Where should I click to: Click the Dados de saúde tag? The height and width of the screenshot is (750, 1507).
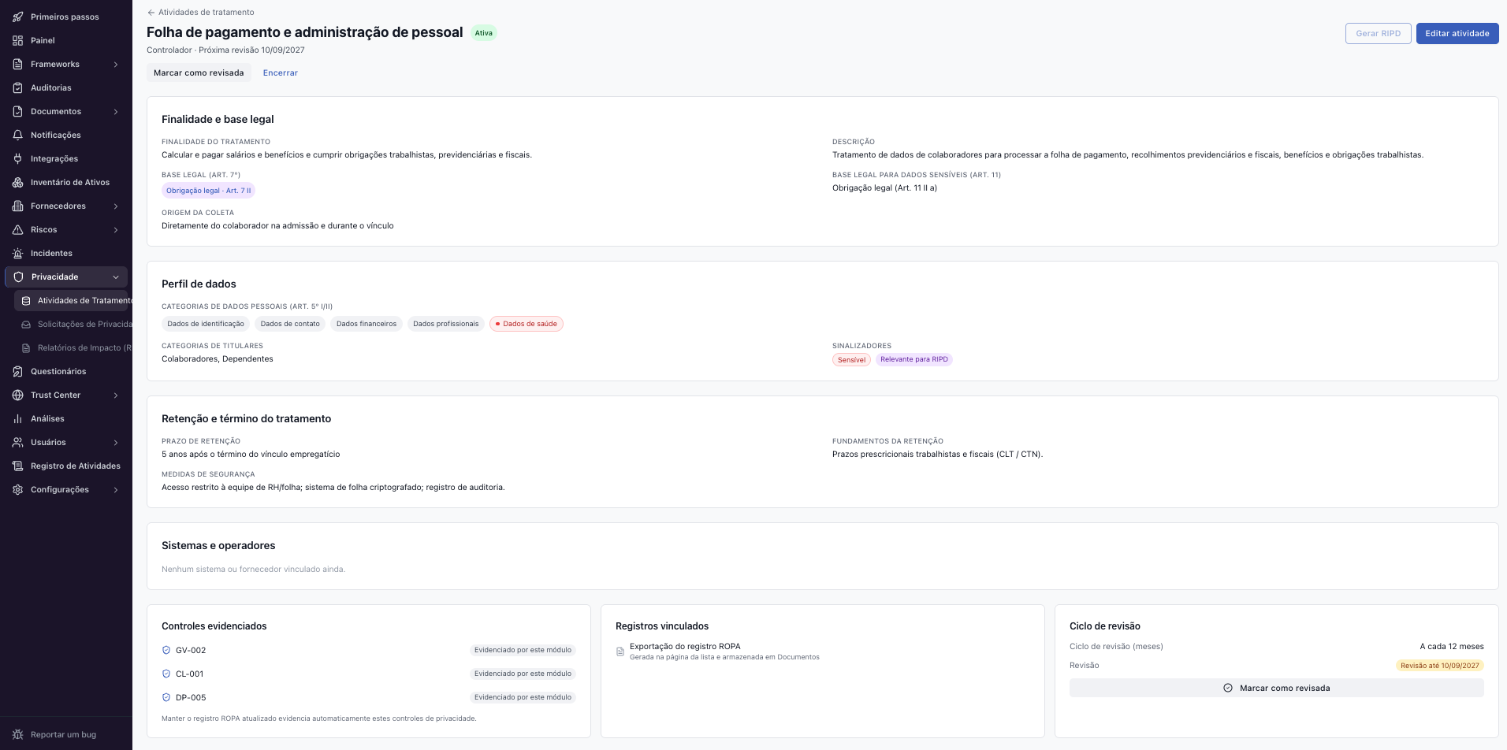coord(527,324)
